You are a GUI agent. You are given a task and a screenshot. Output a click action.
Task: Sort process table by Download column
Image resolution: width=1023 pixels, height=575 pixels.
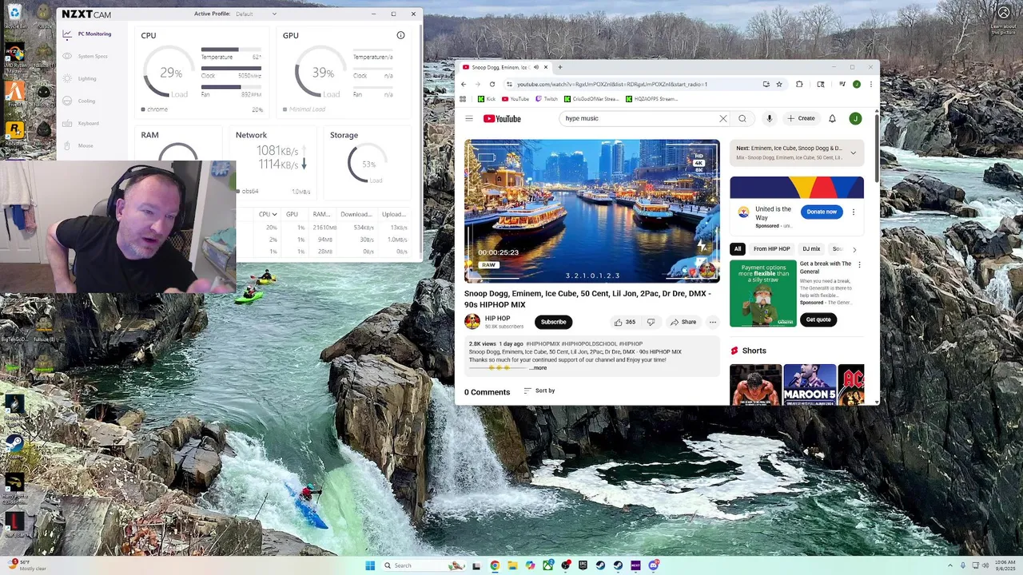tap(356, 214)
